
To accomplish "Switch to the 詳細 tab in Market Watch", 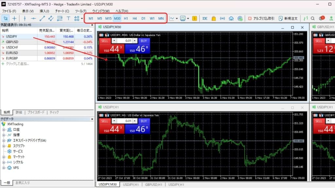I will 19,112.
